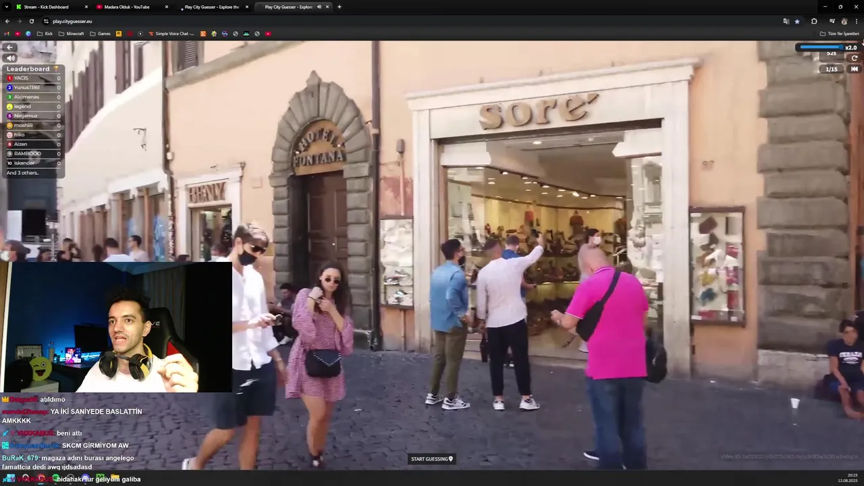Image resolution: width=864 pixels, height=486 pixels.
Task: Restart the video with reload icon
Action: (854, 58)
